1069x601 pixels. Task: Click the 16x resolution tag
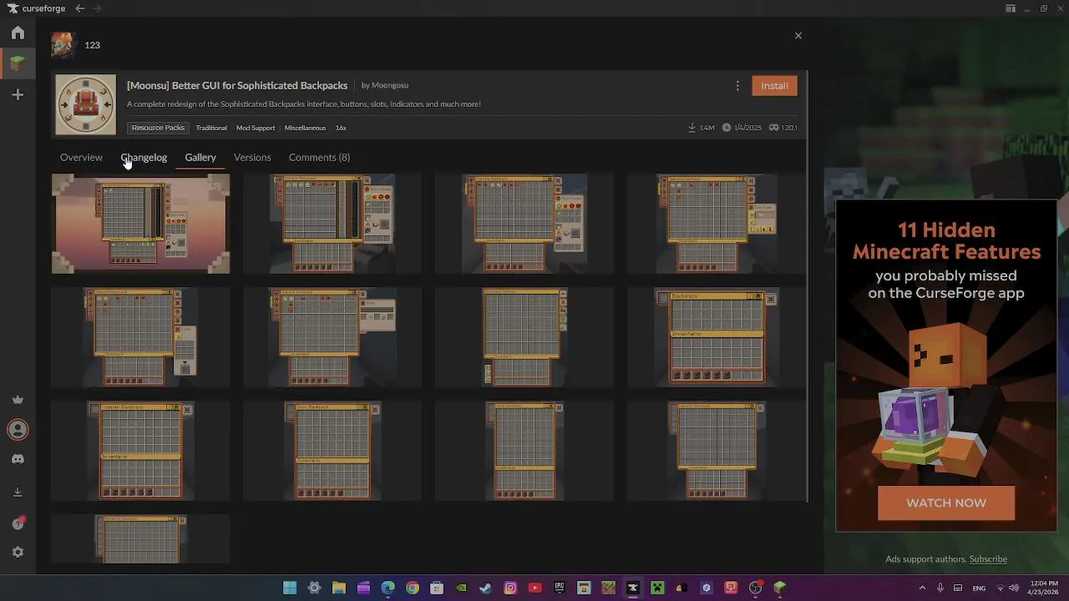click(341, 128)
